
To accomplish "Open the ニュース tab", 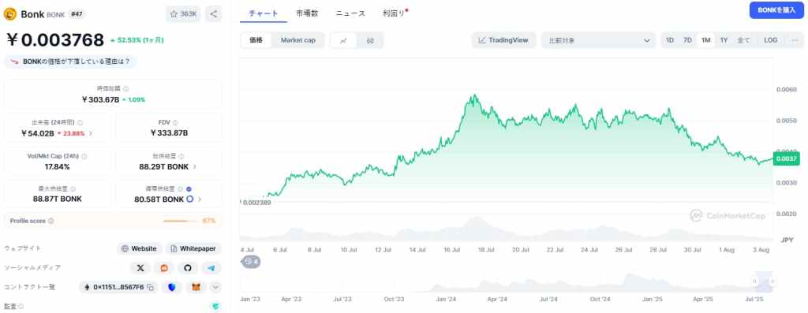I will [x=350, y=13].
